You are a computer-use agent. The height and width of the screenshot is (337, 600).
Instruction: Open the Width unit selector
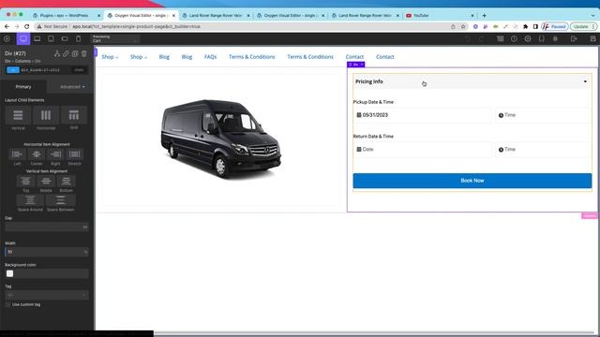[x=85, y=252]
